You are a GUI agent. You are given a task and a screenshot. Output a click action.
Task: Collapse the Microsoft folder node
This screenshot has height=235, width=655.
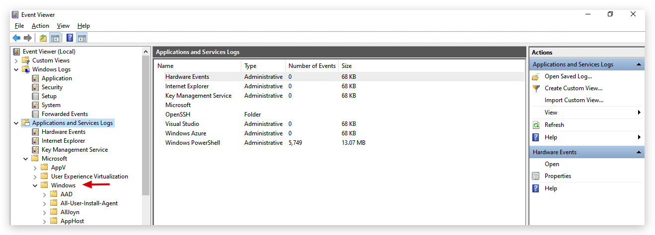25,159
